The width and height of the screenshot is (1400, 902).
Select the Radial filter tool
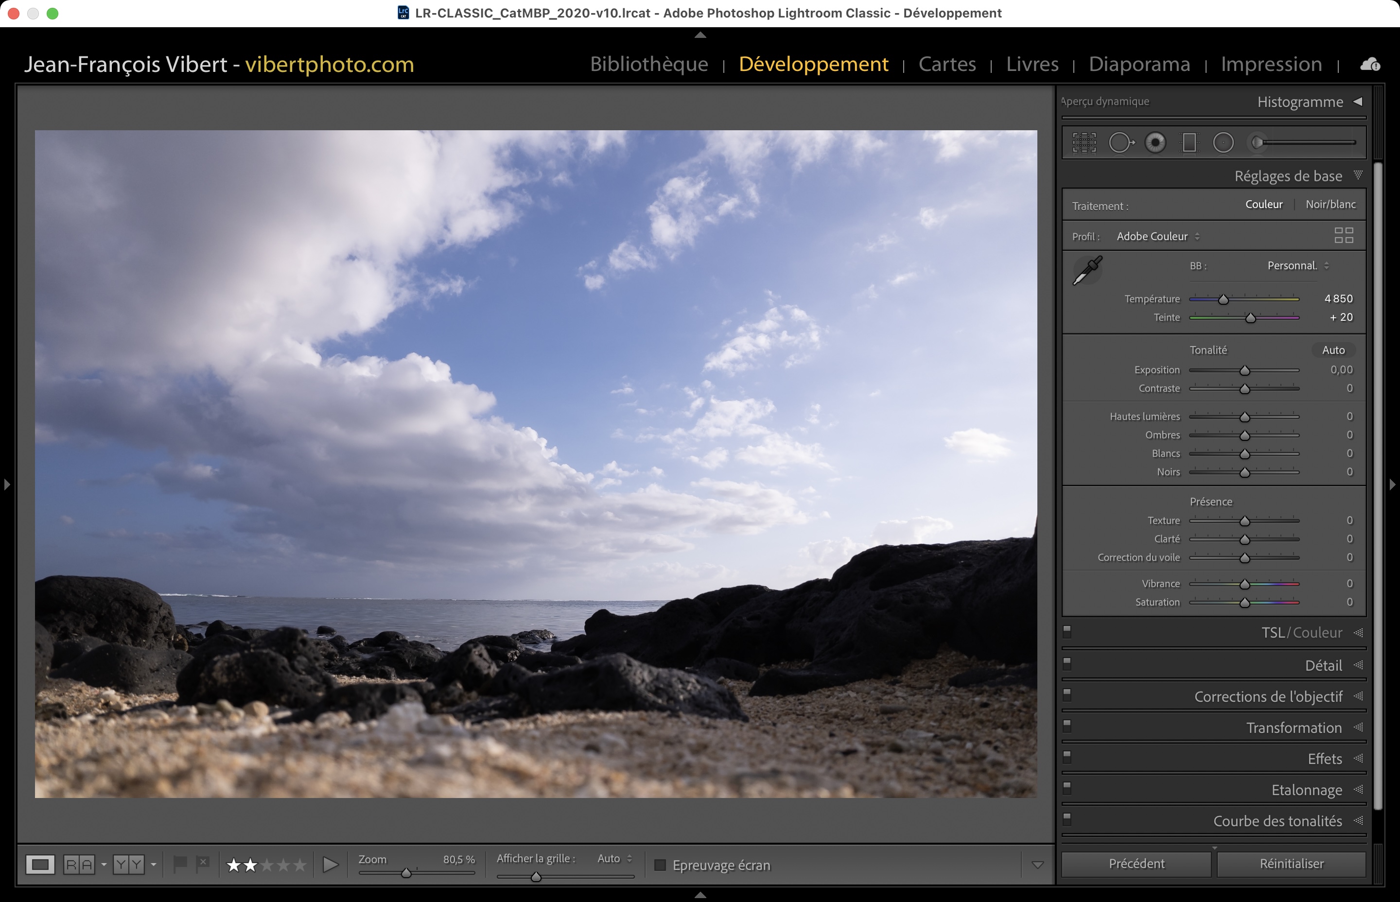point(1223,142)
